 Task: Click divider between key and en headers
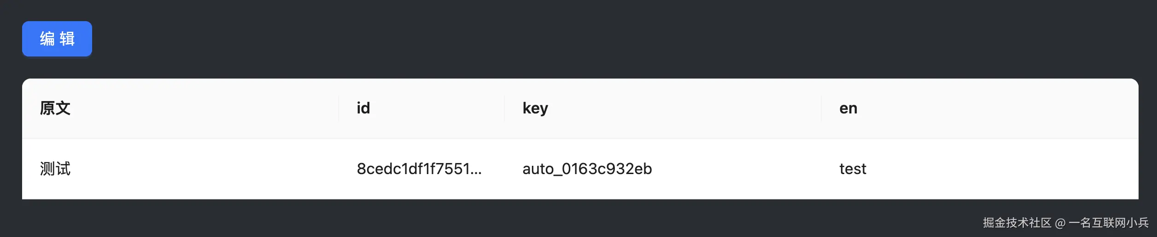821,108
